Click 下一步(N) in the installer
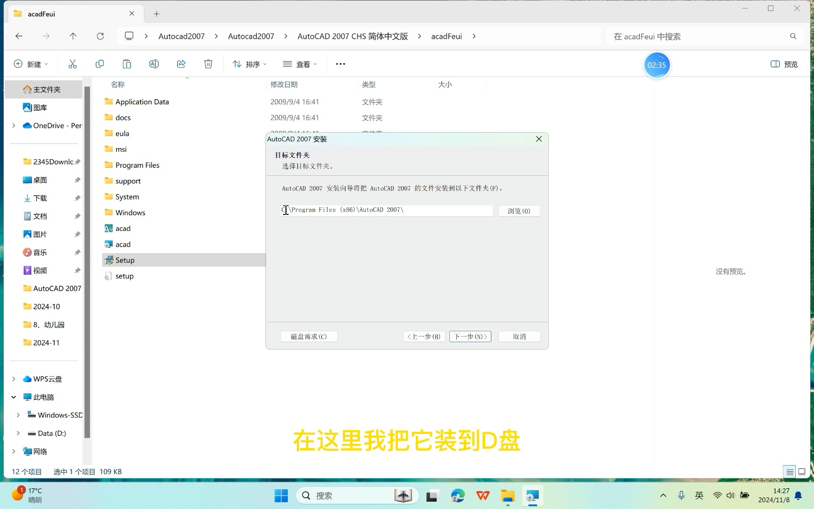The width and height of the screenshot is (814, 509). (x=470, y=337)
